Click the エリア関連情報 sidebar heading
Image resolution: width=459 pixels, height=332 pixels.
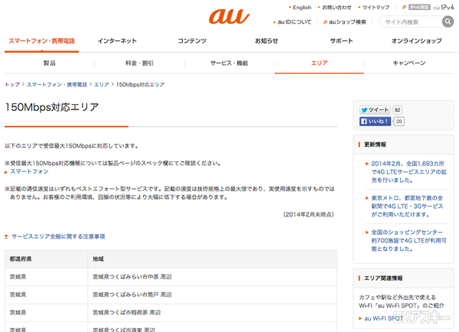(383, 278)
